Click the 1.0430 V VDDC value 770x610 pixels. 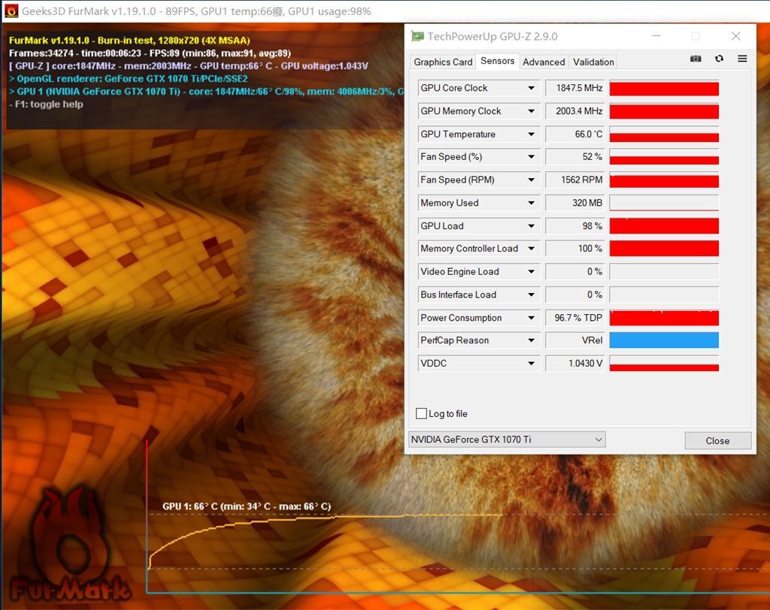(574, 363)
